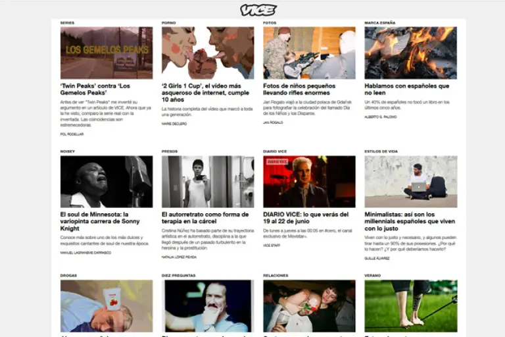Click the man with laptop thumbnail
Screen dimensions: 505x337
point(410,182)
